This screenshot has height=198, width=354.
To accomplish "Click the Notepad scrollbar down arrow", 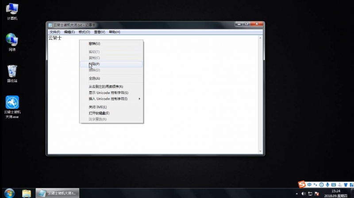I will 260,151.
